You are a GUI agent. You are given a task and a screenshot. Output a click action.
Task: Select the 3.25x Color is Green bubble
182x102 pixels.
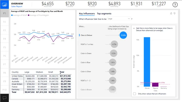113,53
